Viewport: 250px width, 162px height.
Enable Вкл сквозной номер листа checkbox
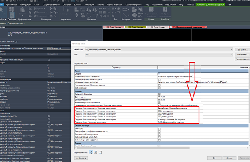click(159, 134)
